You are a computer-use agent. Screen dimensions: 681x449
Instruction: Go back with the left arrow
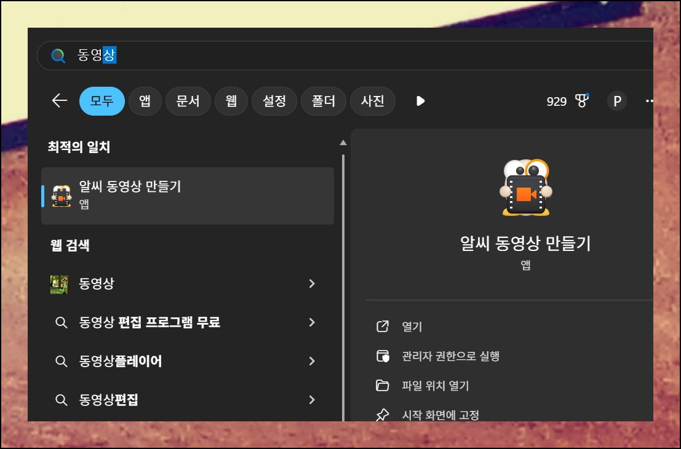(60, 101)
